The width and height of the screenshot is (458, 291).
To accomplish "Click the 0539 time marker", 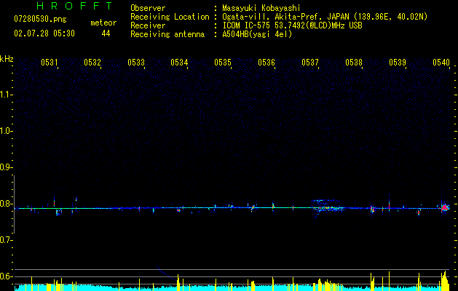I will click(398, 62).
